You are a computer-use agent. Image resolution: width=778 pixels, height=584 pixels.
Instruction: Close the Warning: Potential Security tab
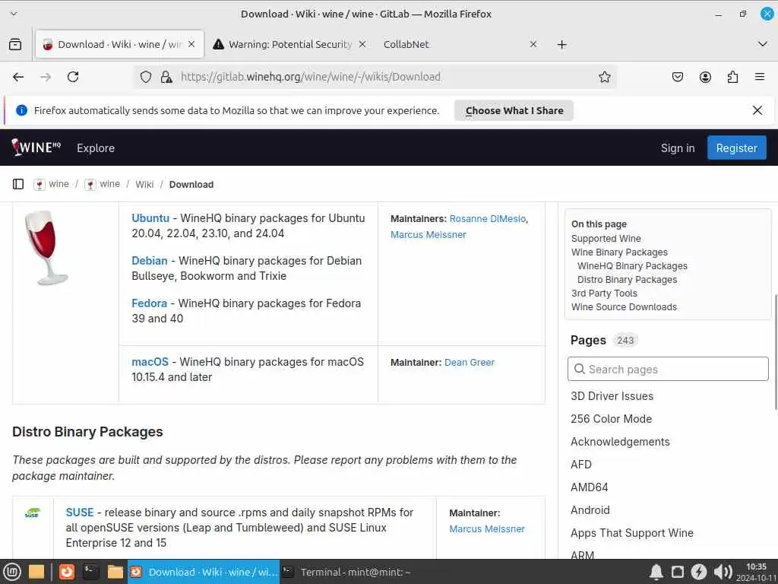tap(362, 44)
